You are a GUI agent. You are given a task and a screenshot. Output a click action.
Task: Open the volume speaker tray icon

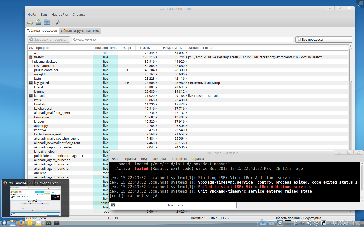pos(309,223)
